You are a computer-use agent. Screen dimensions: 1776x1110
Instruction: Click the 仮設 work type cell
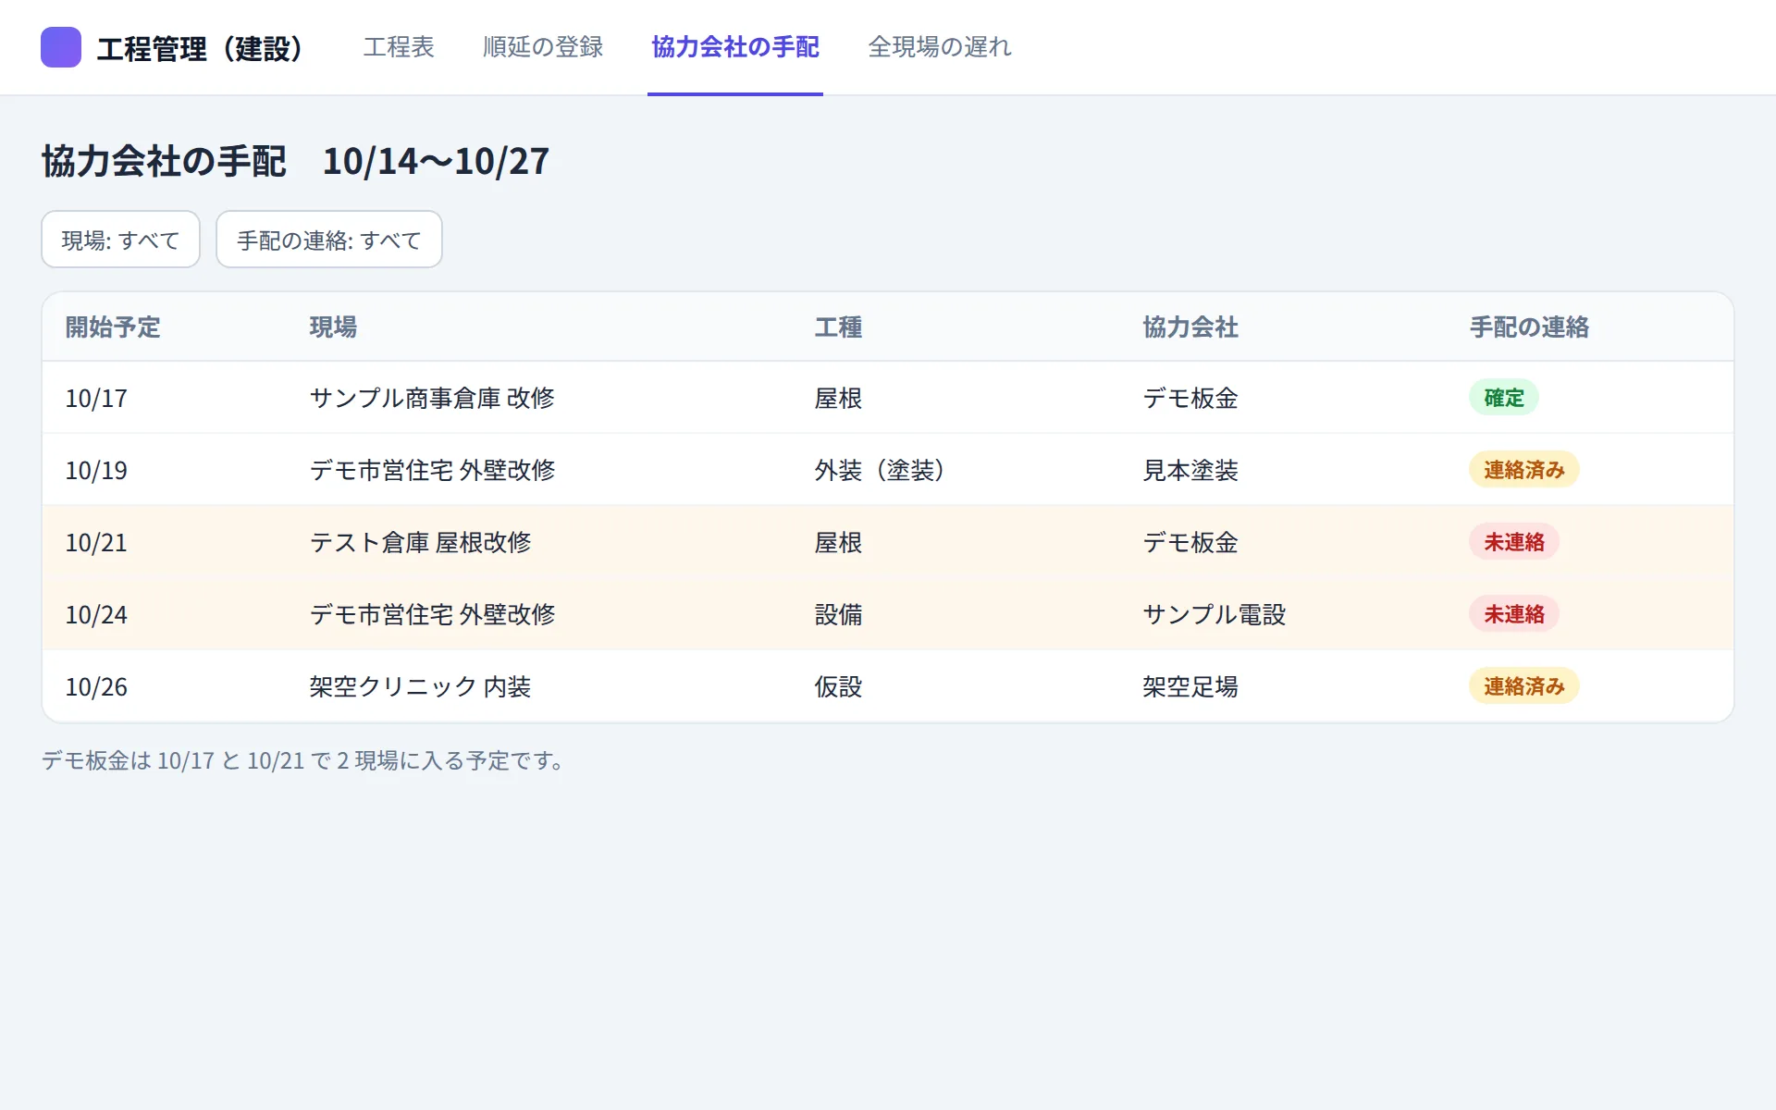tap(838, 687)
